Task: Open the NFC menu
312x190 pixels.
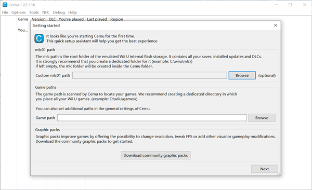Action: click(46, 12)
